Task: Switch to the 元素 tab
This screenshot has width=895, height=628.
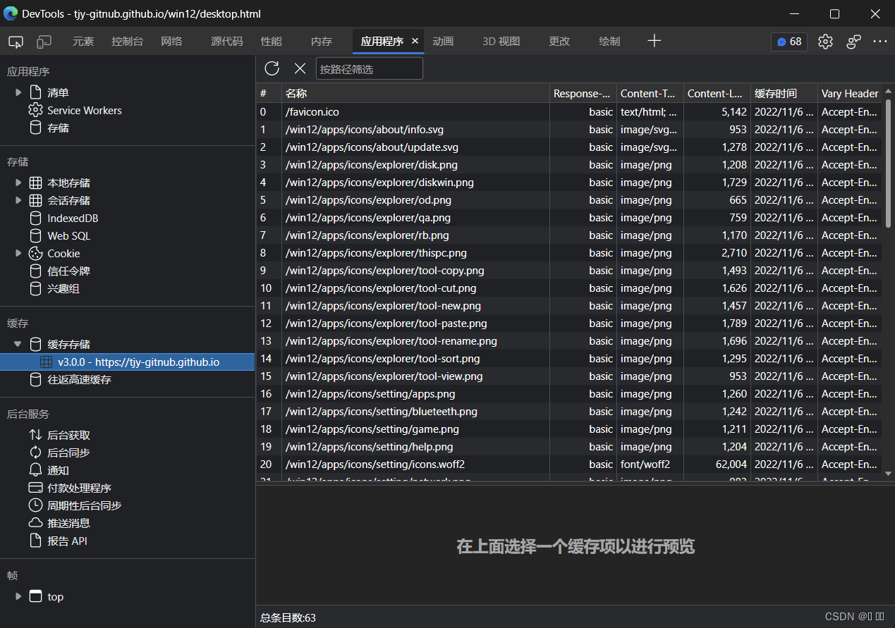Action: point(83,42)
